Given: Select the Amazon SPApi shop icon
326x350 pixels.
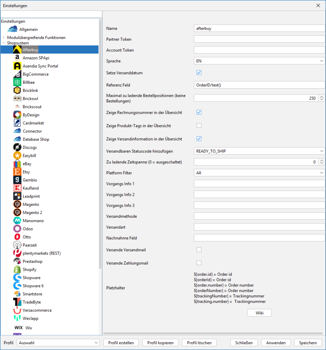Looking at the screenshot, I should click(x=17, y=58).
